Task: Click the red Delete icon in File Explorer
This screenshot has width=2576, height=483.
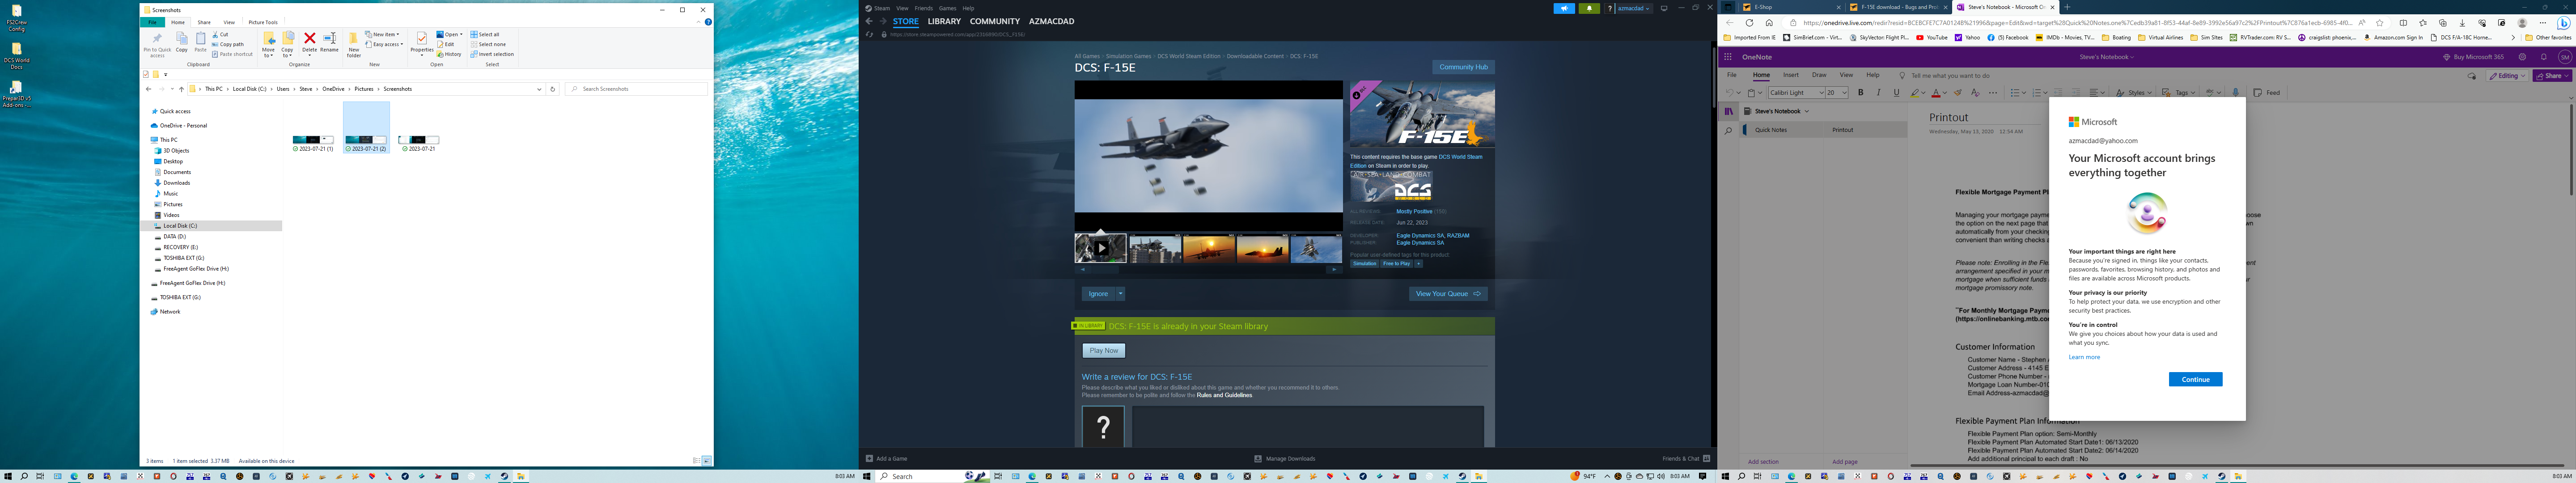Action: pyautogui.click(x=310, y=38)
